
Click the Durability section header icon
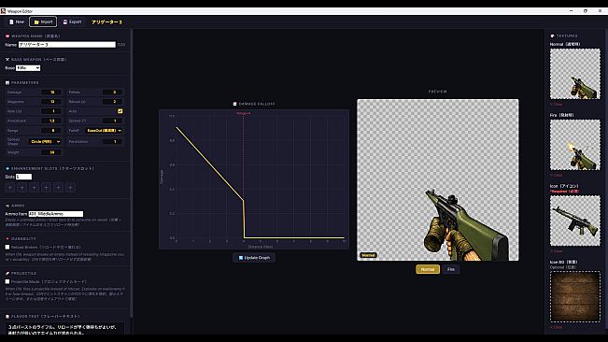coord(7,239)
